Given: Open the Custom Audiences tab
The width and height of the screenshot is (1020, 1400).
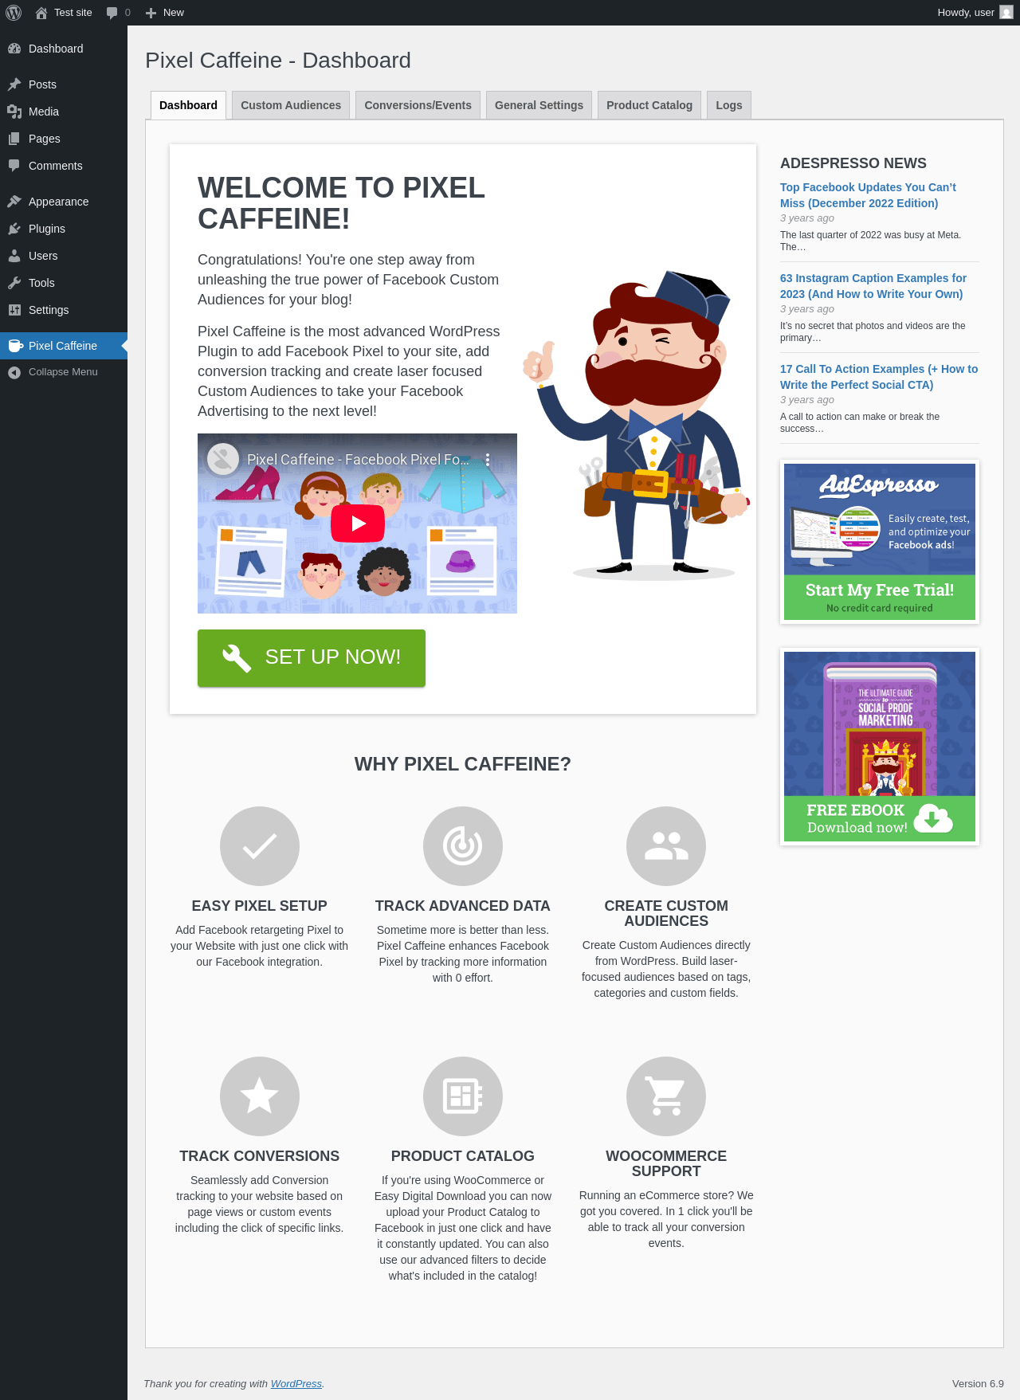Looking at the screenshot, I should [291, 105].
